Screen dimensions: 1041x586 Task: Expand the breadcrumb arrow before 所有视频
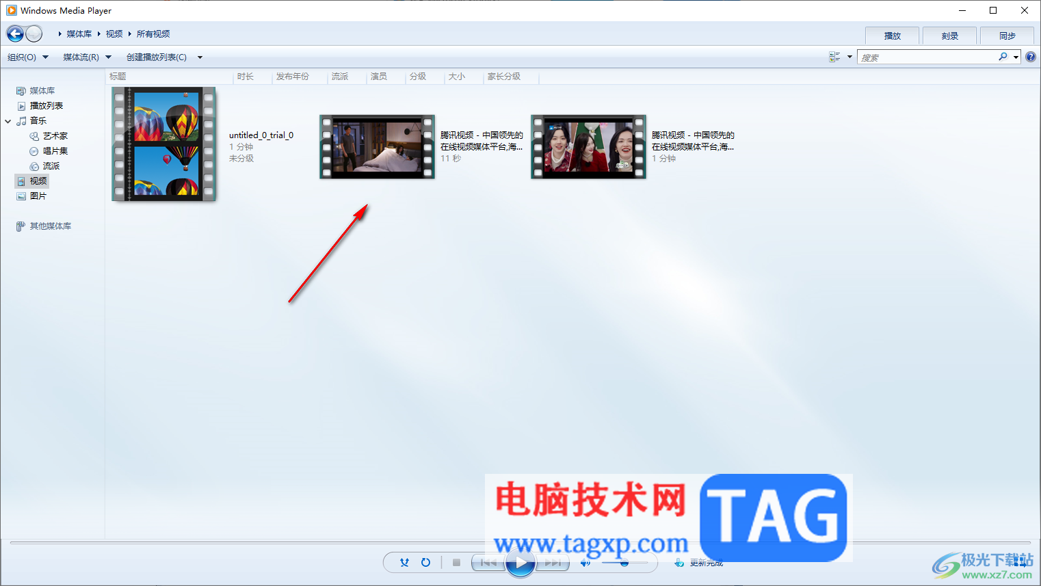[x=130, y=34]
